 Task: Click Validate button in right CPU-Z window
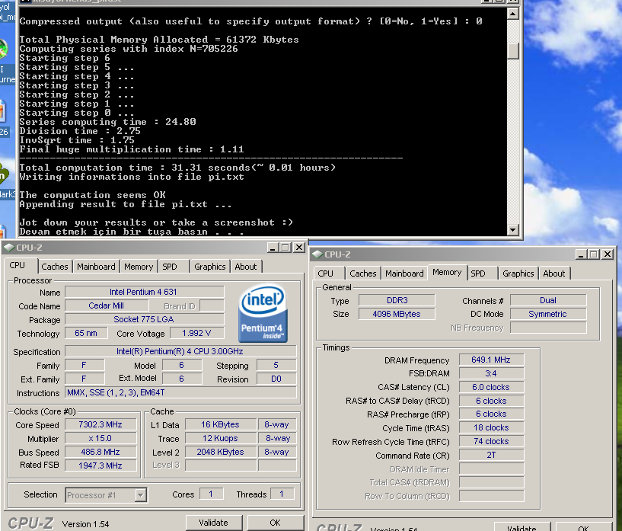(x=522, y=527)
